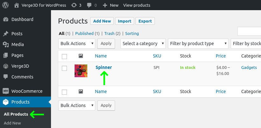Open the Trash filter link
The height and width of the screenshot is (128, 261).
tap(109, 33)
